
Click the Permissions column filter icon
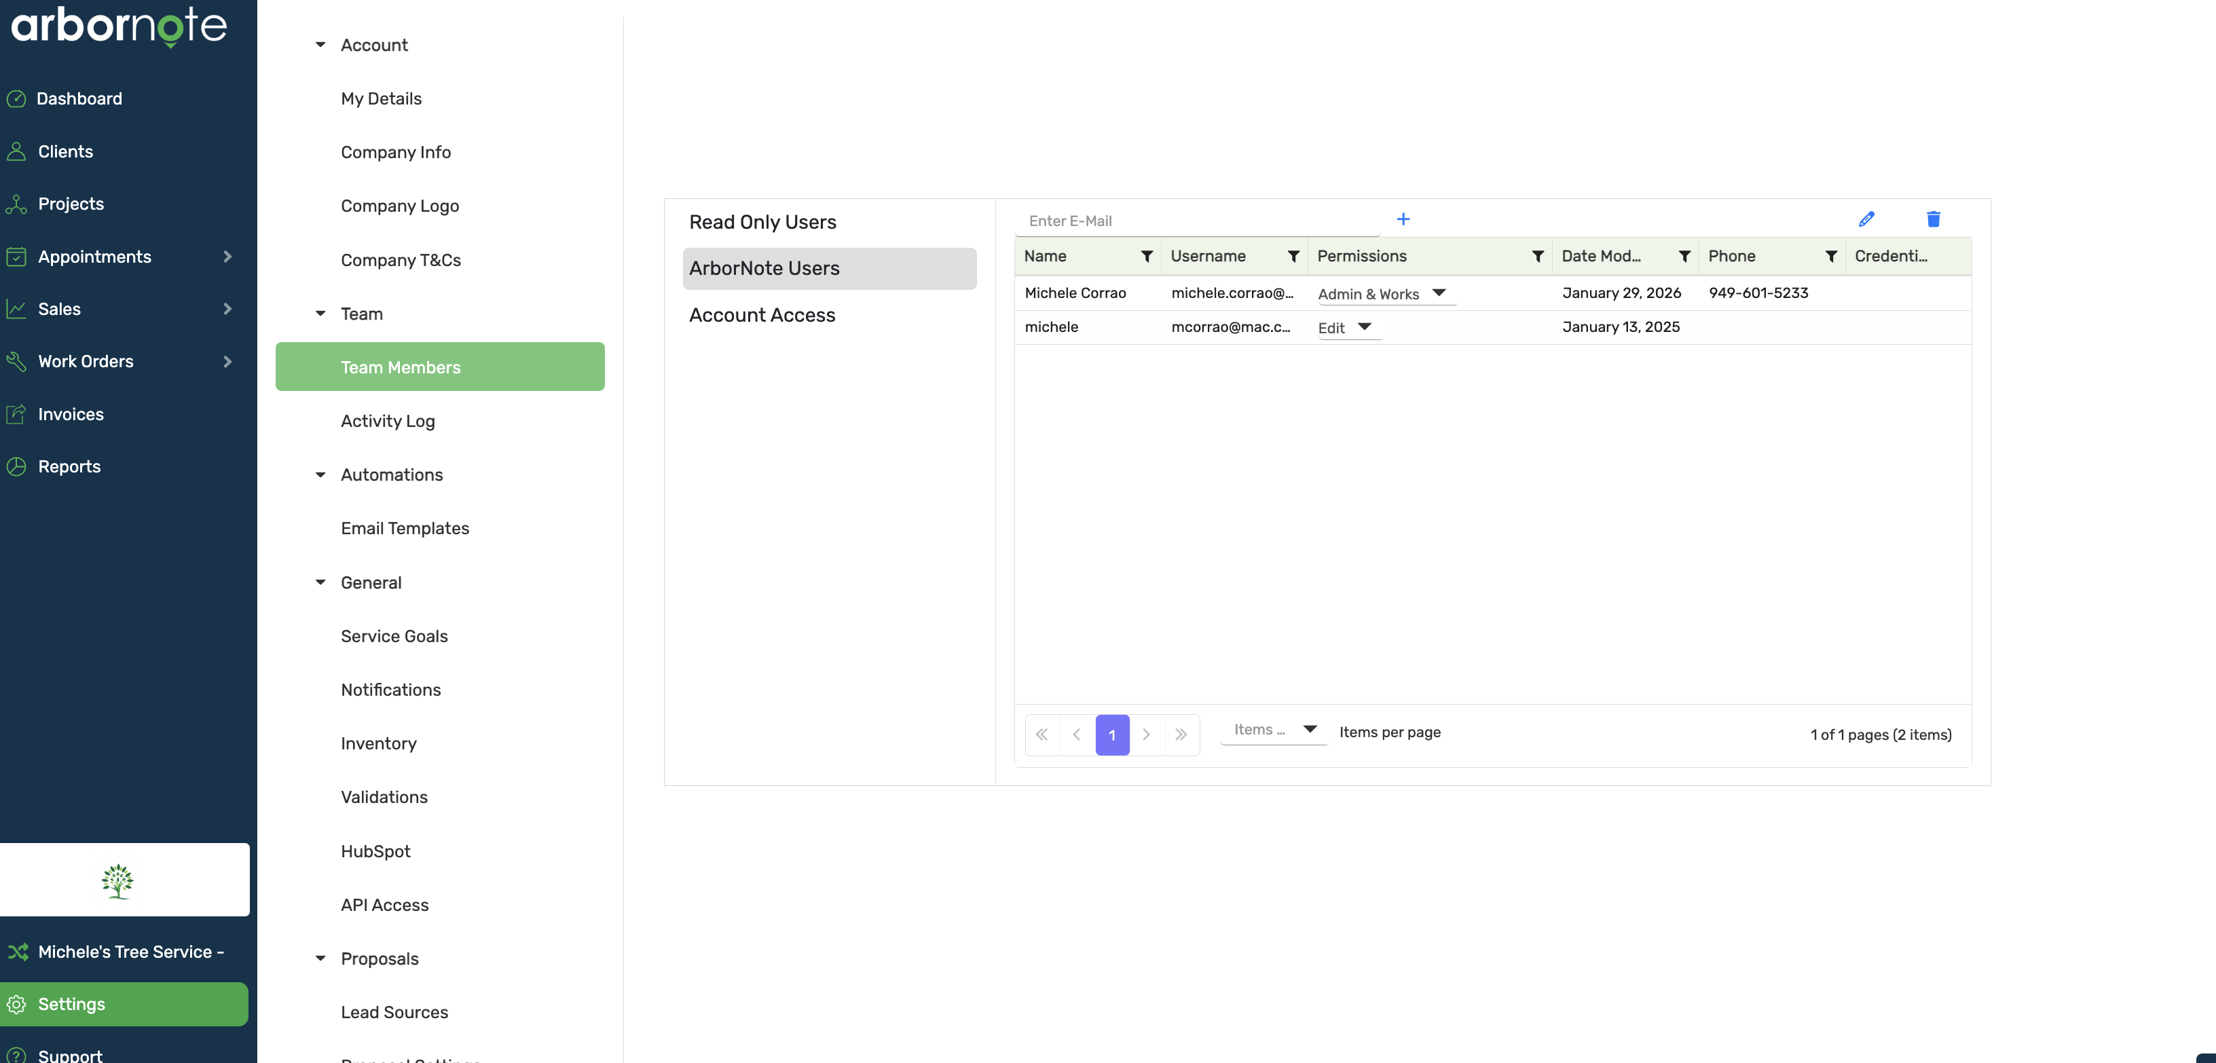1537,257
